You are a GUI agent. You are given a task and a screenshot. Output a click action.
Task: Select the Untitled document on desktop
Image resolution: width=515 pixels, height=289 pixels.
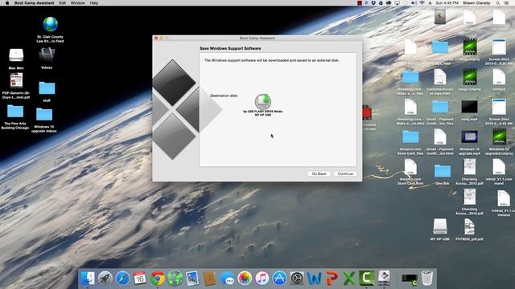499,79
